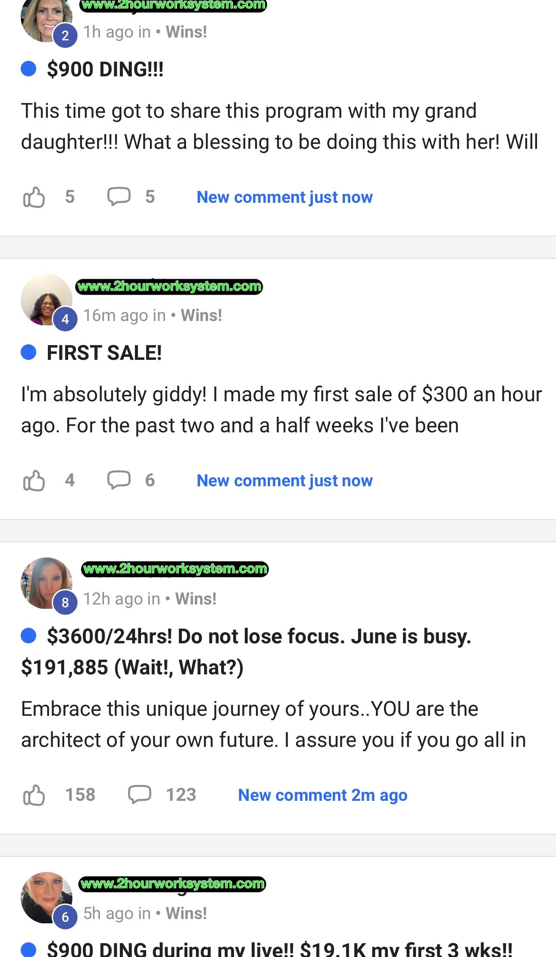Click 'New comment just now' under FIRST SALE!
556x957 pixels.
point(284,481)
